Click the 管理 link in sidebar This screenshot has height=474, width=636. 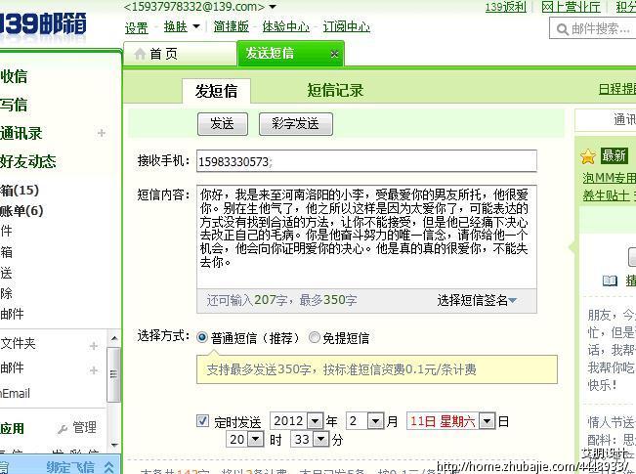(84, 427)
